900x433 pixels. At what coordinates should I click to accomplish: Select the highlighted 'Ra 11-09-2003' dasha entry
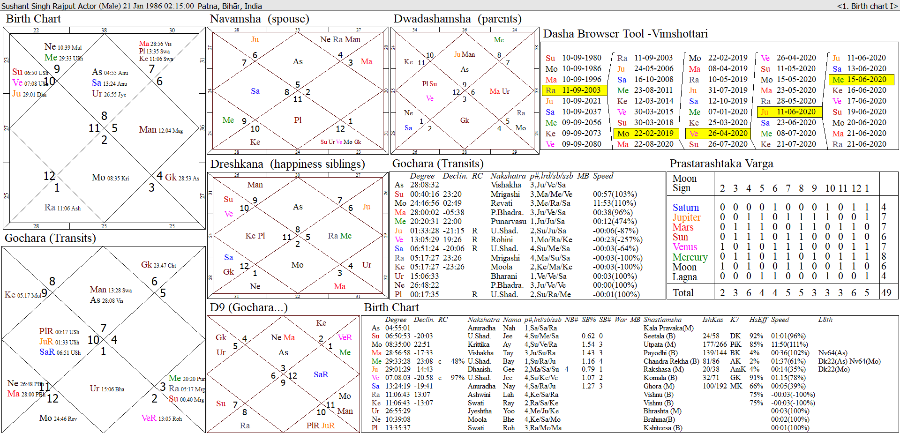click(574, 90)
